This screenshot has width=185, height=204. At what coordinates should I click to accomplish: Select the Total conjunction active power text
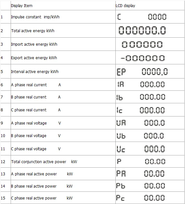39,162
